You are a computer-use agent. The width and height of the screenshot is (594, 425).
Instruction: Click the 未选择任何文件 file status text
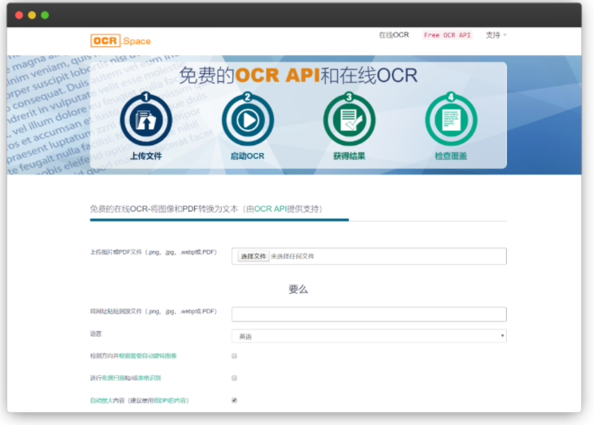[x=292, y=256]
